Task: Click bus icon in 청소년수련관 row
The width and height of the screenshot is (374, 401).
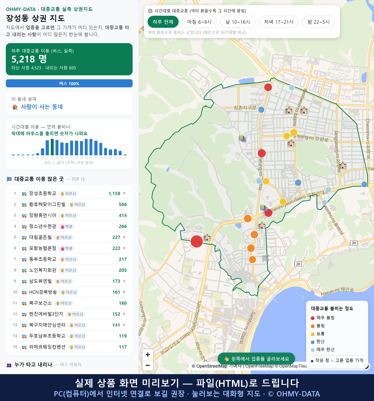Action: point(24,226)
